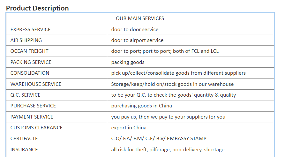Click the CUSTOMS CLEARANCE cell
This screenshot has width=285, height=157.
[x=57, y=128]
